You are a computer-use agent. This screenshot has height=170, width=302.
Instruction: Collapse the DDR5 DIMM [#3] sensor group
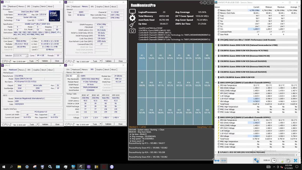point(216,117)
